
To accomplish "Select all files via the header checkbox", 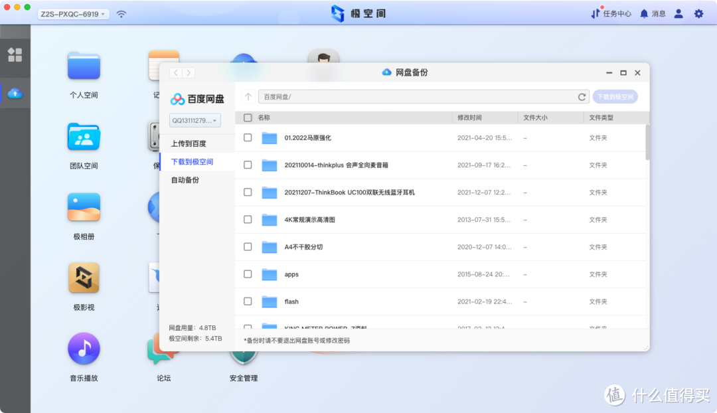I will pos(246,118).
